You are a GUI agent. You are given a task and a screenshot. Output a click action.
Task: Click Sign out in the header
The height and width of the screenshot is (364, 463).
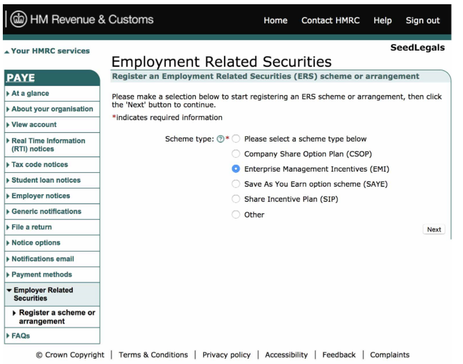click(x=423, y=21)
